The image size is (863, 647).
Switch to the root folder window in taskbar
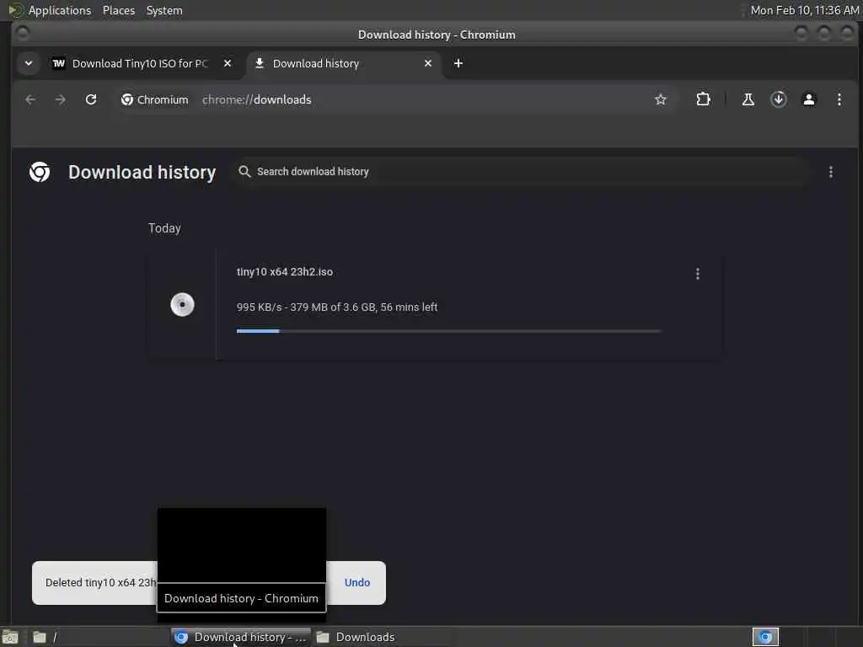tap(99, 637)
